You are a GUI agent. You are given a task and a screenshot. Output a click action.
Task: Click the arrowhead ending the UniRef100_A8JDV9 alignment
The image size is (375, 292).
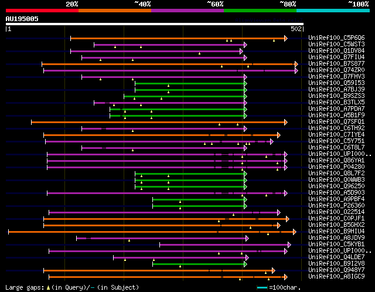pos(247,239)
